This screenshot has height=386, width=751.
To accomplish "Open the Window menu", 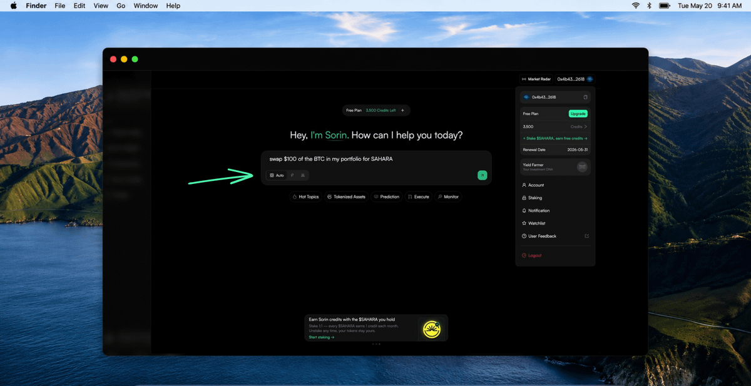I will click(x=146, y=6).
